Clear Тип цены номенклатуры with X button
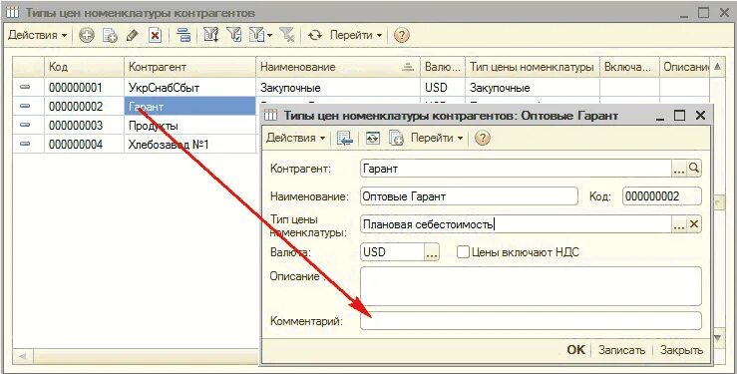The width and height of the screenshot is (737, 374). point(694,224)
